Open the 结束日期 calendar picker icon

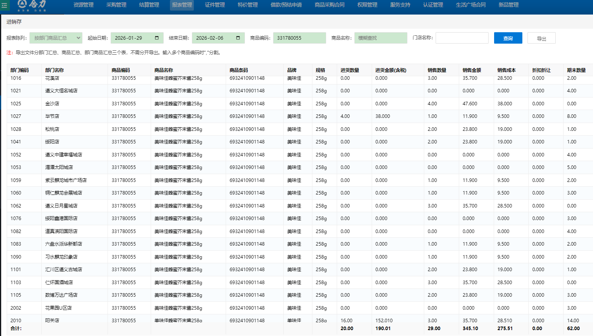(x=238, y=38)
